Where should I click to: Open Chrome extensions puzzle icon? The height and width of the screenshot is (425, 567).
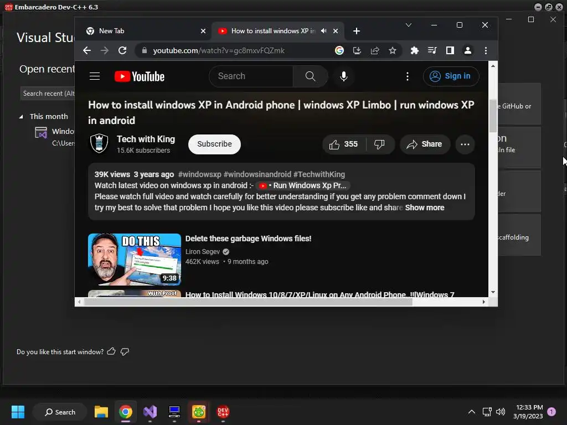[x=415, y=50]
